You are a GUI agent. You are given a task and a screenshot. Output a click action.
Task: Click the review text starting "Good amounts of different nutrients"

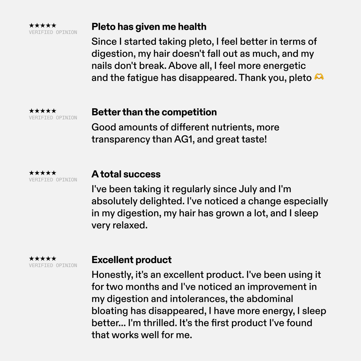(x=185, y=133)
